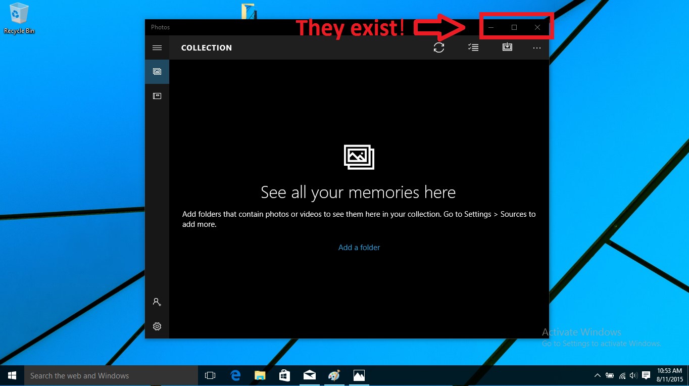Maximize the Photos window
This screenshot has height=386, width=689.
pos(514,27)
